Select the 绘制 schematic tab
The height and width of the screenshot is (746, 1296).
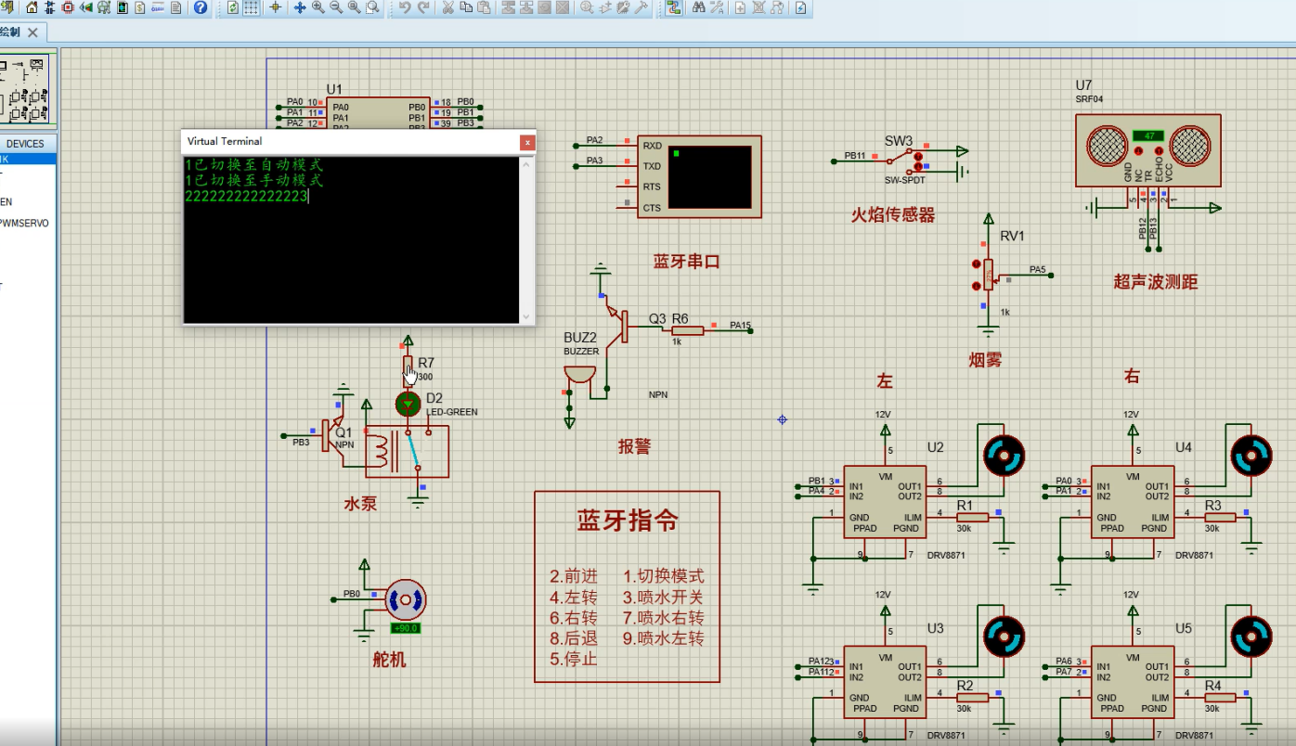[10, 32]
